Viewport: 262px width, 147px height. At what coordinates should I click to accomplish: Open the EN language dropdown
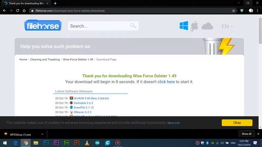(x=227, y=26)
